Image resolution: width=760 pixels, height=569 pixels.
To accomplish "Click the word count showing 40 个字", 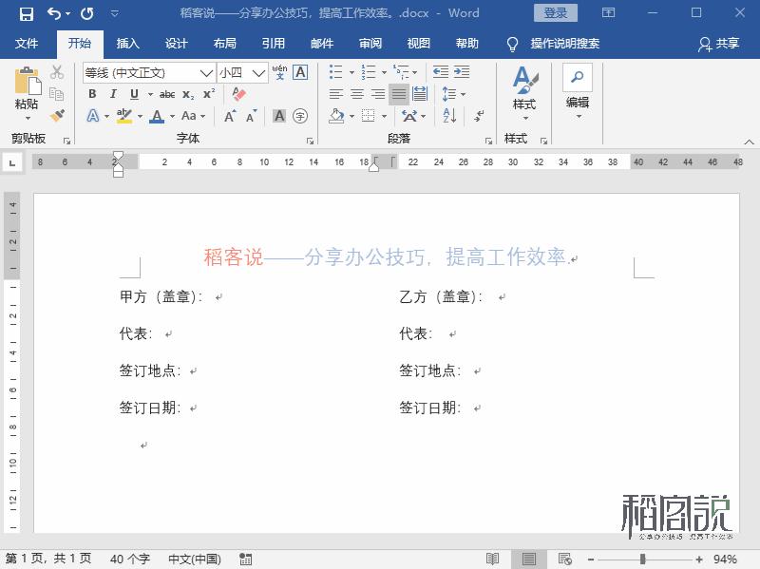I will click(131, 560).
